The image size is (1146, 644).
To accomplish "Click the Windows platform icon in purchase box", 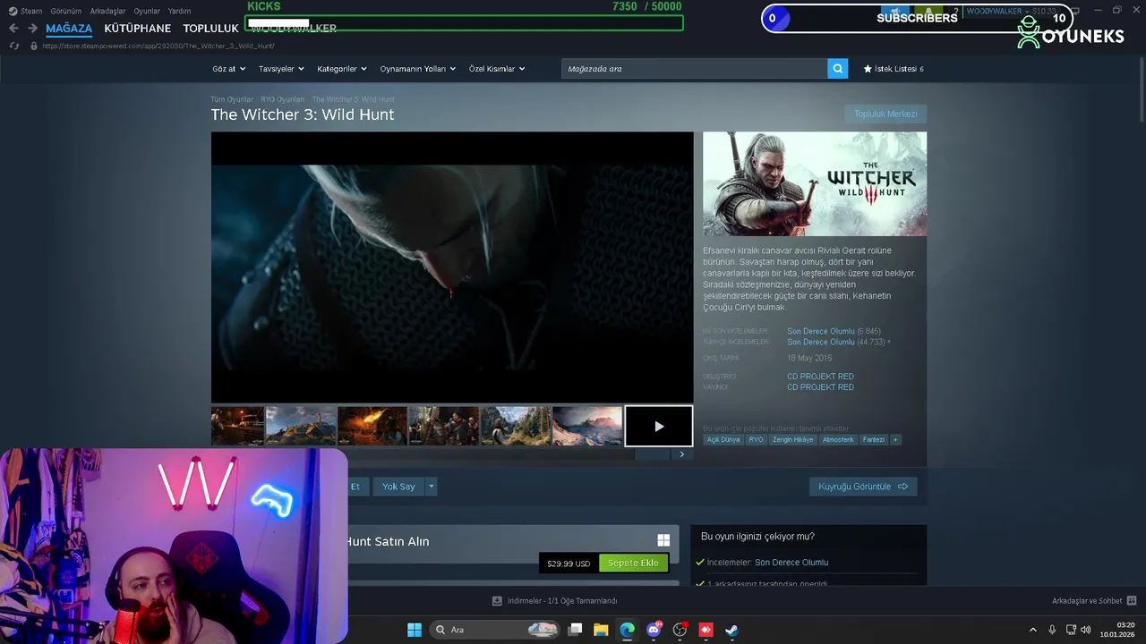I will pyautogui.click(x=663, y=540).
